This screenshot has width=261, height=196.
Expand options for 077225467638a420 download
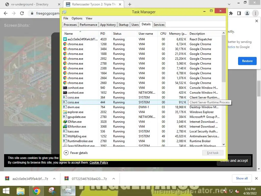click(x=114, y=179)
